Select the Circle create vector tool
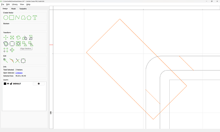220x132 pixels. [x=6, y=18]
